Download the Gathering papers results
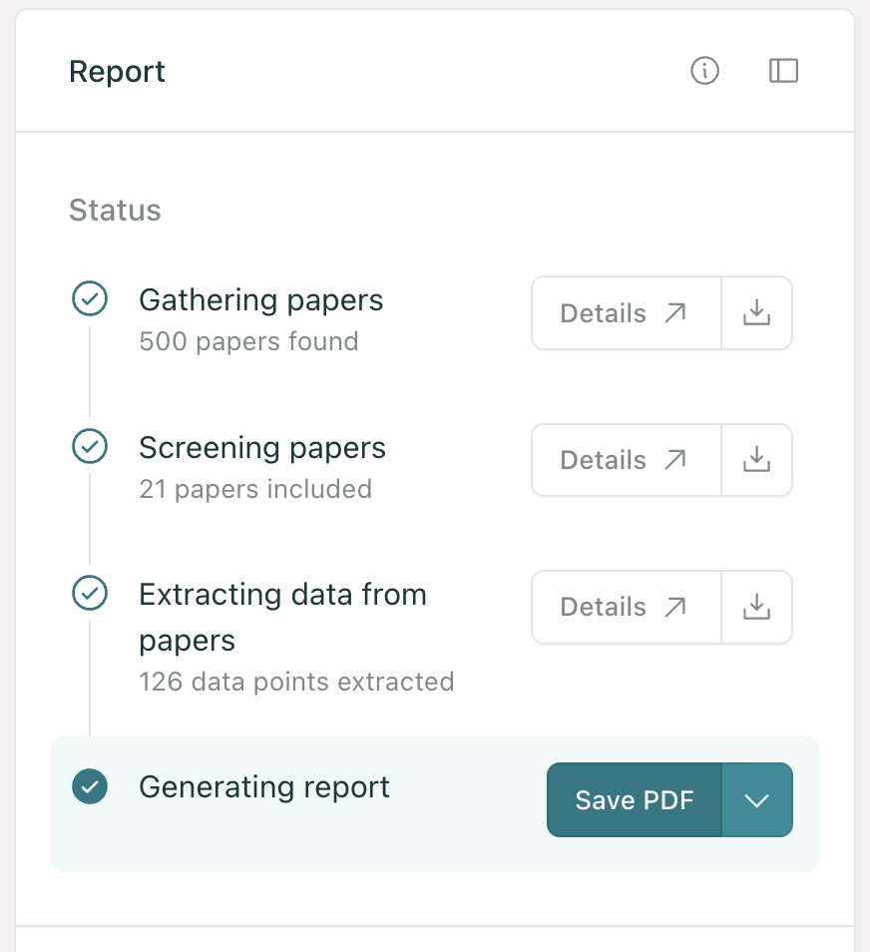870x952 pixels. 756,312
